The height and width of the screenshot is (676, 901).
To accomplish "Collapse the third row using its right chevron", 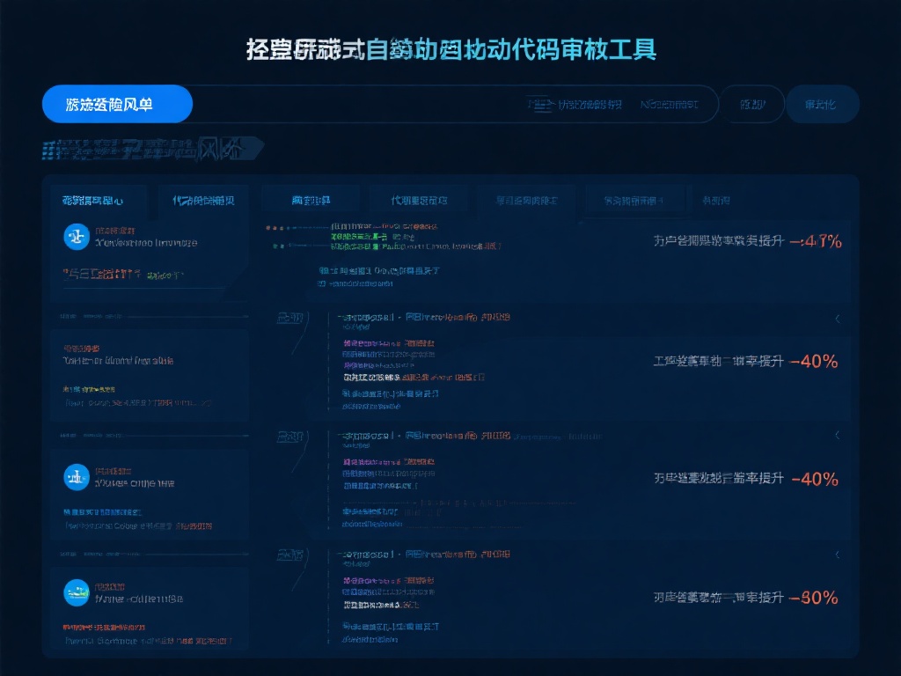I will coord(837,435).
